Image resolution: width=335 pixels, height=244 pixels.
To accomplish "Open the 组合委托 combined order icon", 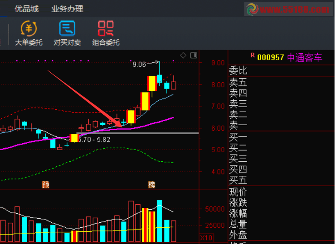I will [x=106, y=33].
